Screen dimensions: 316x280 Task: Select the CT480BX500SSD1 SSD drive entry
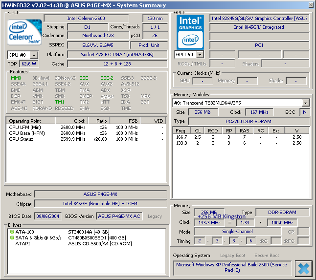pos(96,237)
